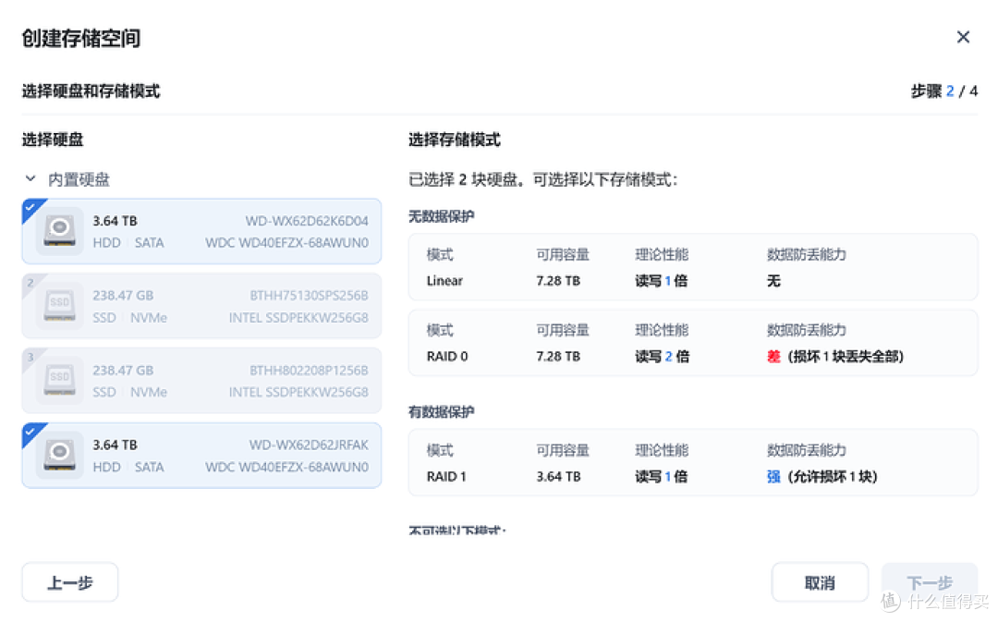The image size is (998, 622).
Task: Click the 取消 cancel button
Action: click(820, 581)
